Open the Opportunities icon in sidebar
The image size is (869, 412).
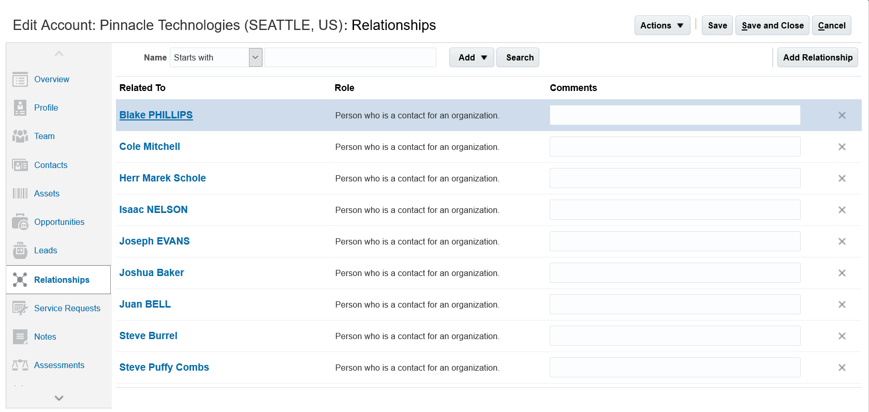coord(20,222)
